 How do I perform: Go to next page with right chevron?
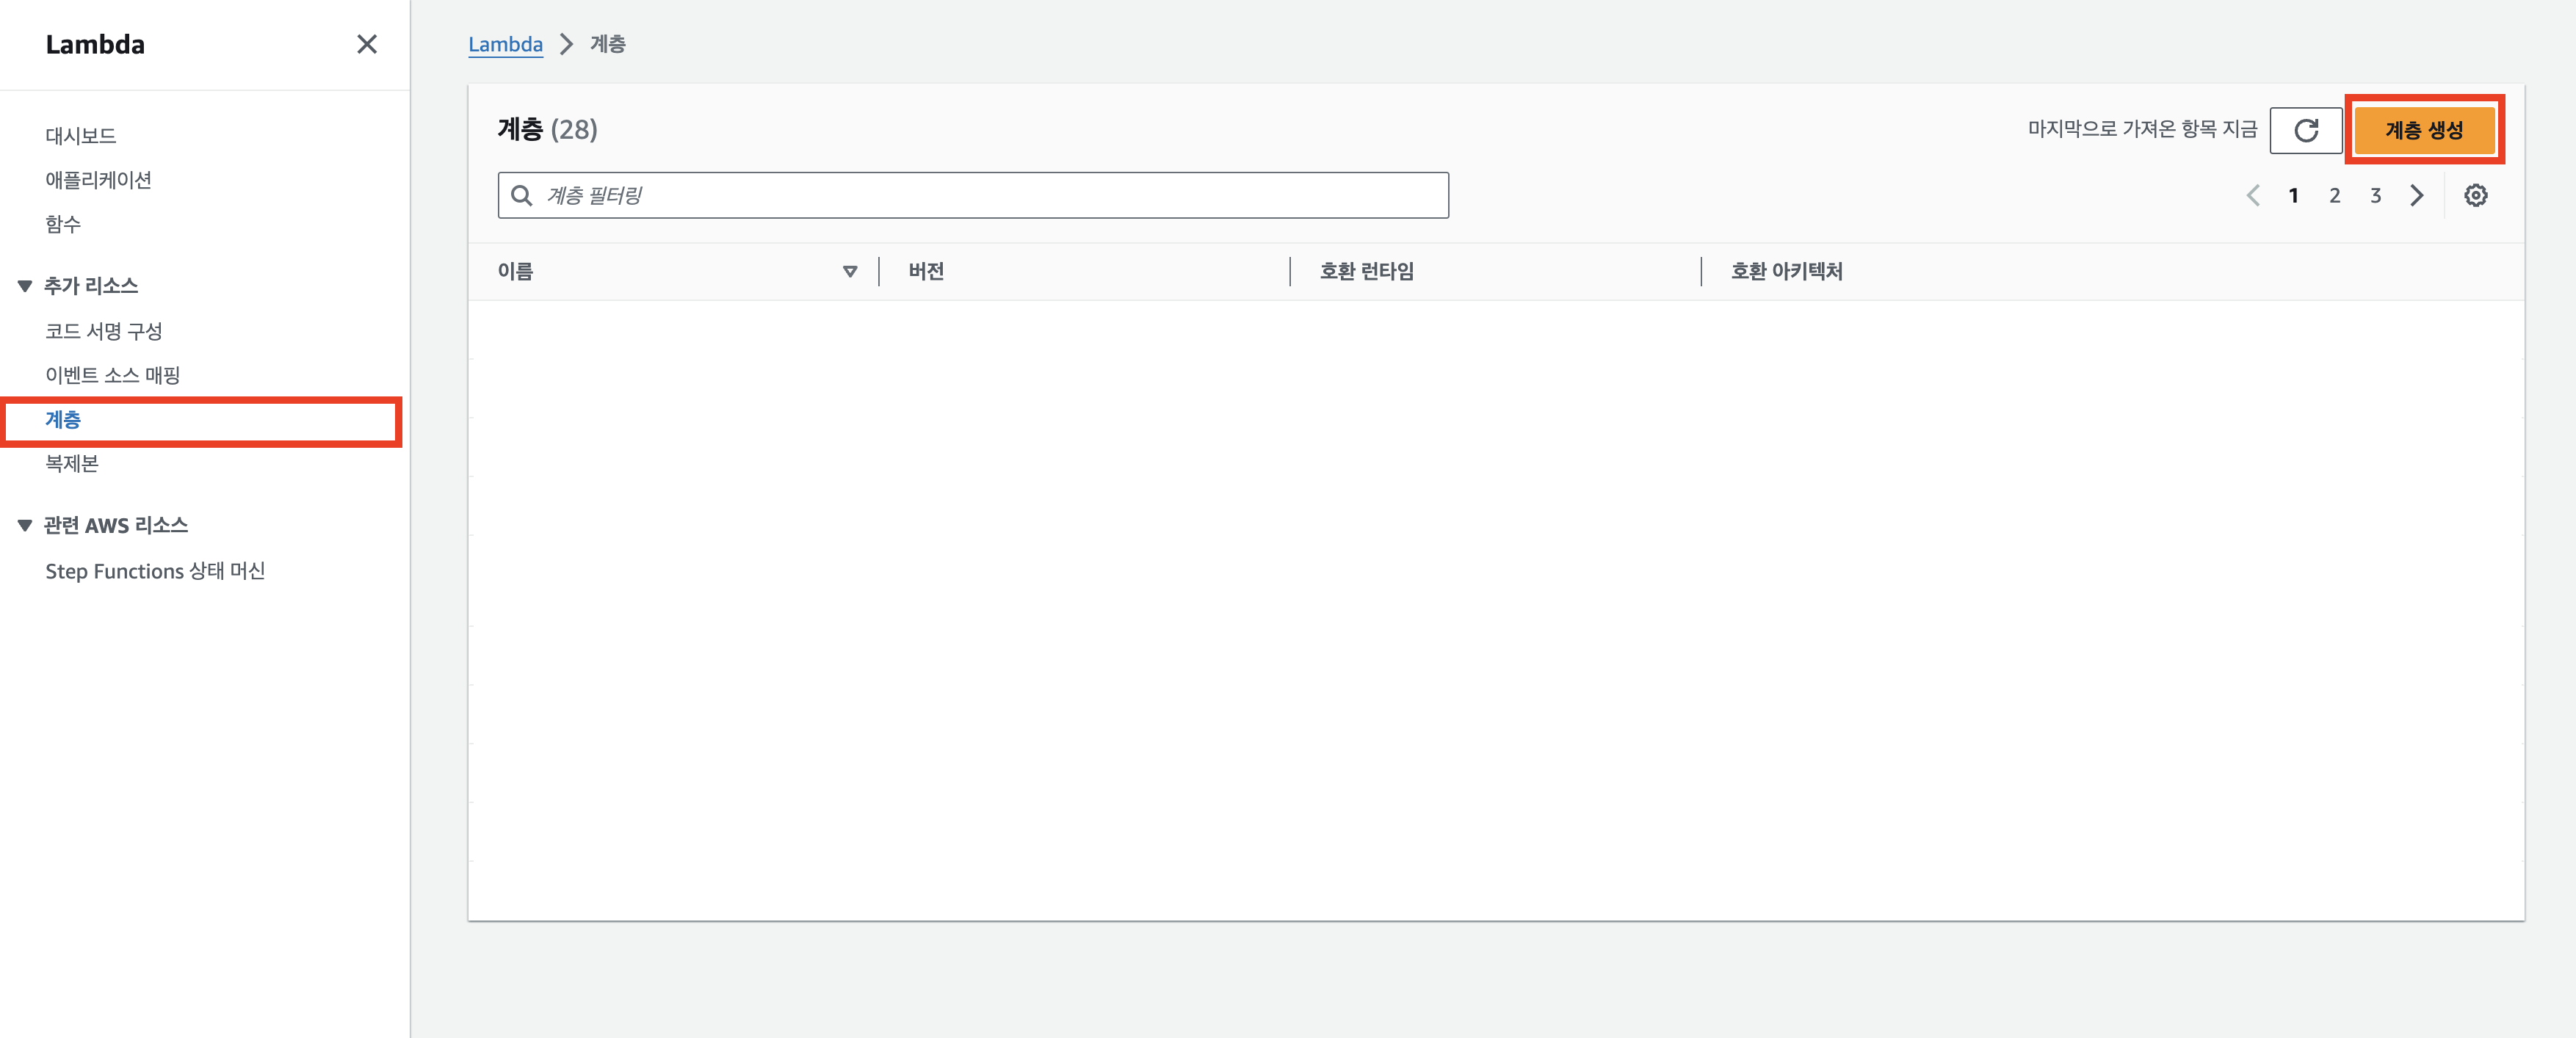point(2416,196)
